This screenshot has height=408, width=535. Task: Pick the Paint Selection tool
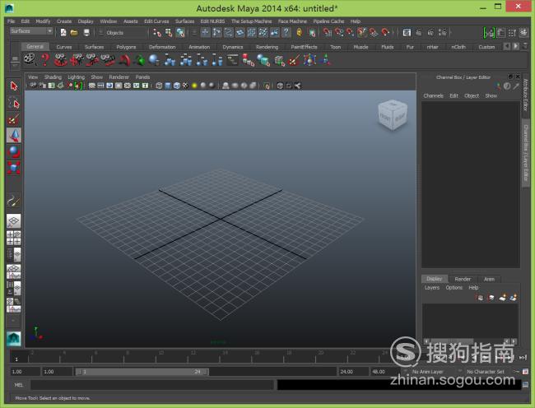pos(14,119)
